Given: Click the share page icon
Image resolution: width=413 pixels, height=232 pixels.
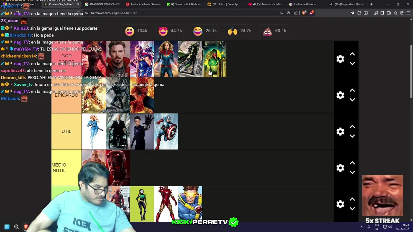Looking at the screenshot, I should (x=296, y=13).
